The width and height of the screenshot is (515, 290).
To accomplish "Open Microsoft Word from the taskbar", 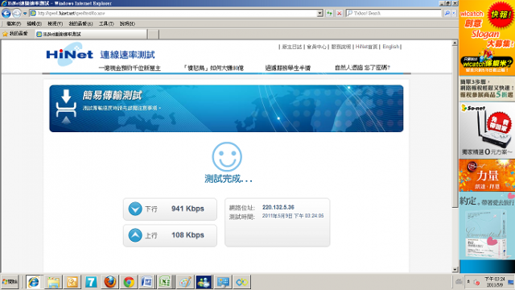I will pyautogui.click(x=146, y=282).
